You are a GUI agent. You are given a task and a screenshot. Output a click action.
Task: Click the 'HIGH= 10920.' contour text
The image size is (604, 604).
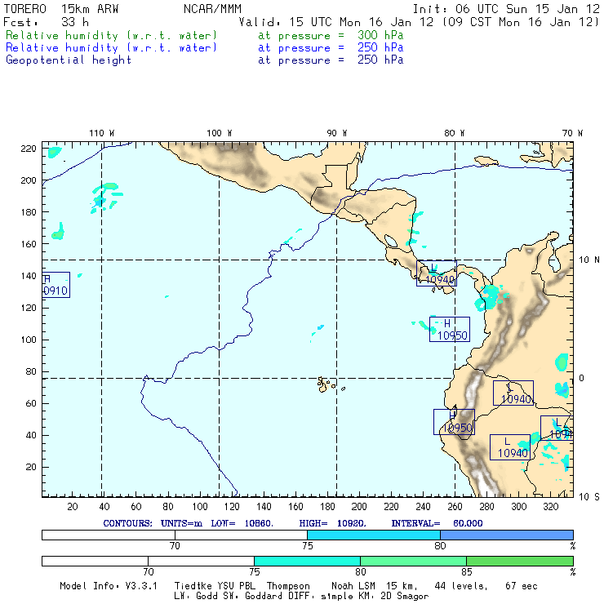tap(332, 523)
